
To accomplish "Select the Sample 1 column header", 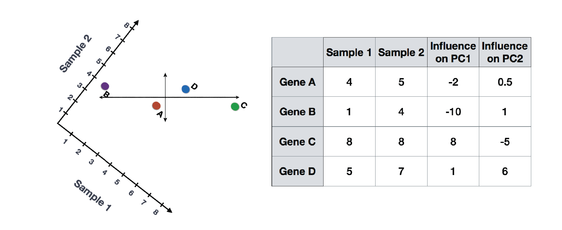I will 349,52.
